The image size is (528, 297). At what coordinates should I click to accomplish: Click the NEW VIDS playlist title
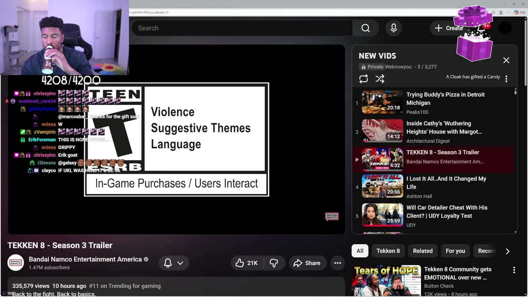point(377,56)
